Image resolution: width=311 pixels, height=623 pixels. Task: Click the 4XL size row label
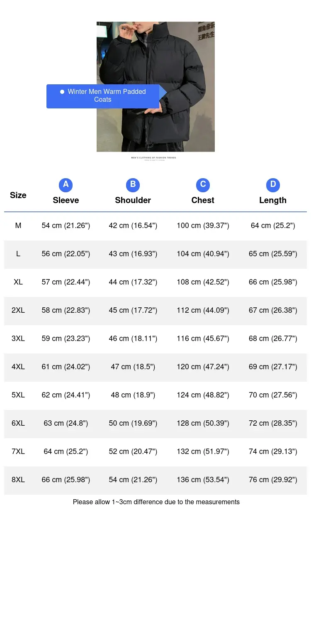[18, 367]
